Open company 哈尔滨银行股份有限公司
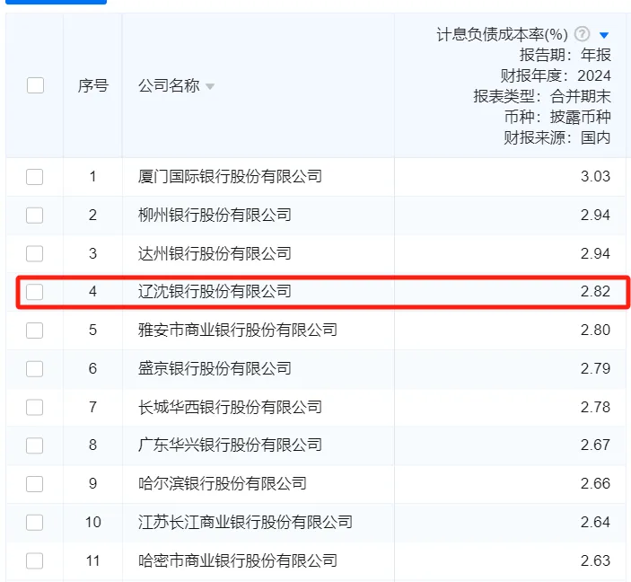The height and width of the screenshot is (582, 631). point(222,483)
